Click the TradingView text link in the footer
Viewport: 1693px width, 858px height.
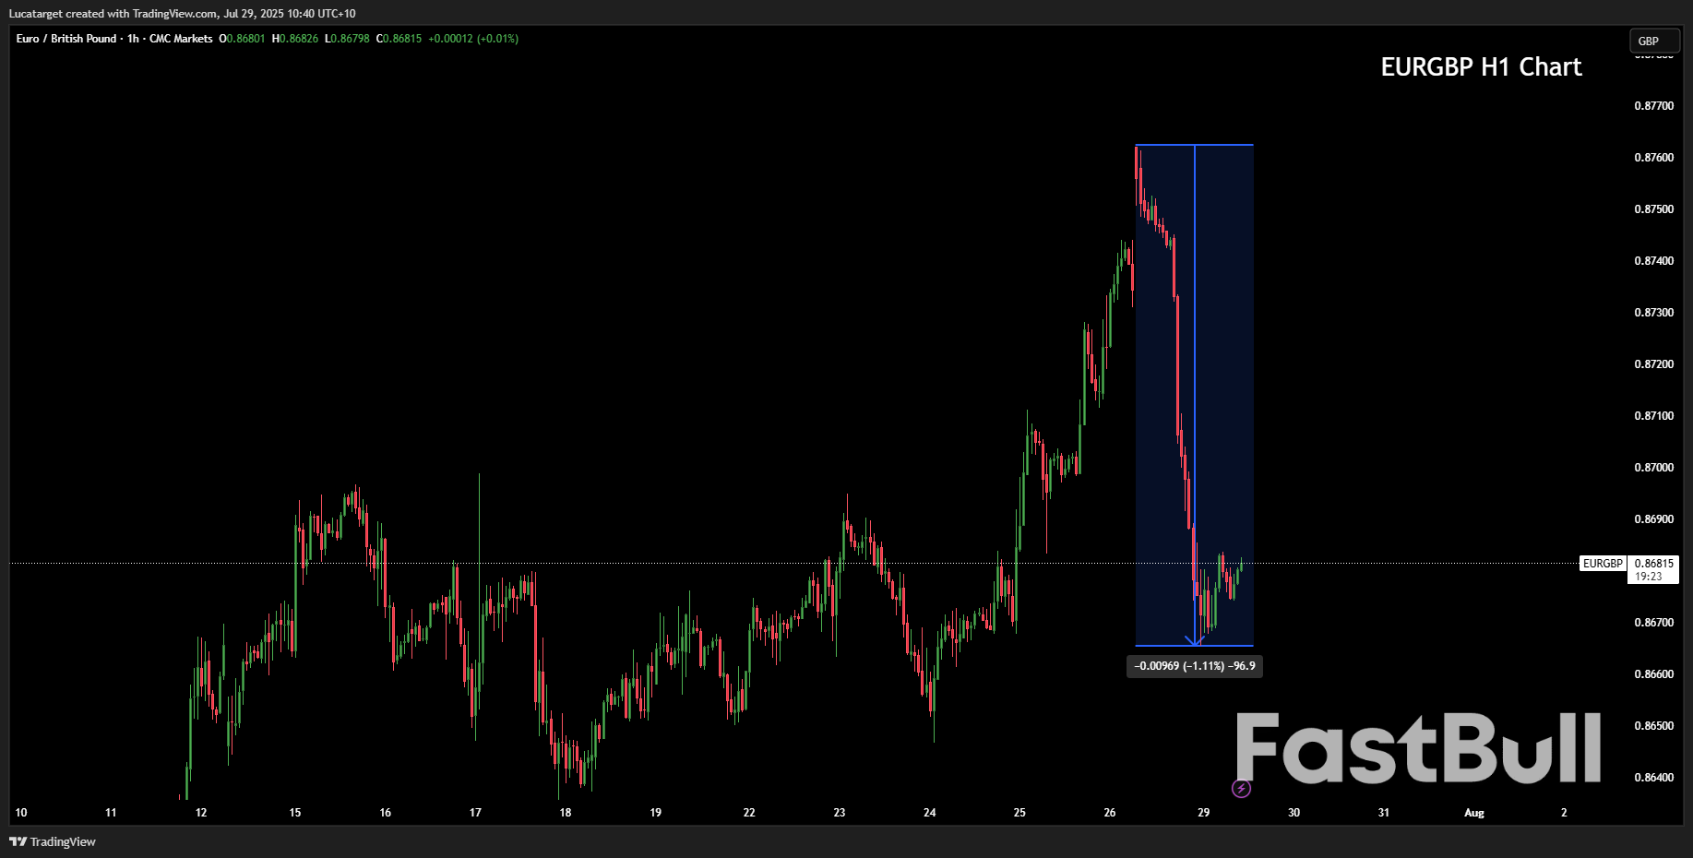[61, 841]
